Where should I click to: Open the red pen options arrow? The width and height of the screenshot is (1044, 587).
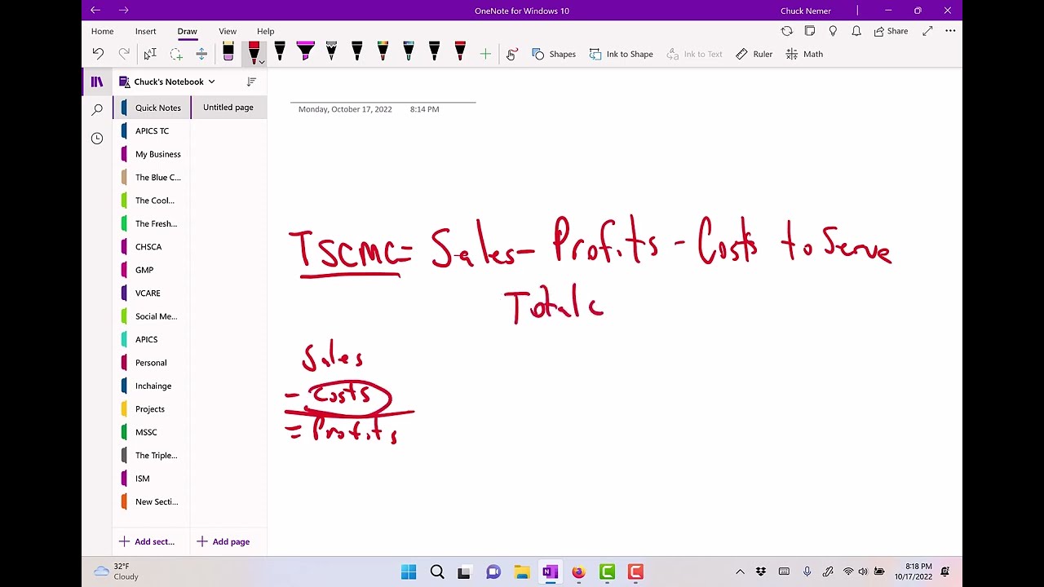coord(261,63)
